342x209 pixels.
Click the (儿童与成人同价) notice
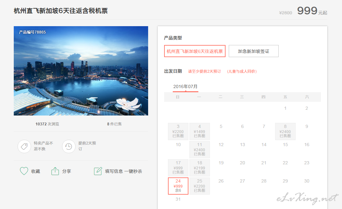[x=242, y=71]
